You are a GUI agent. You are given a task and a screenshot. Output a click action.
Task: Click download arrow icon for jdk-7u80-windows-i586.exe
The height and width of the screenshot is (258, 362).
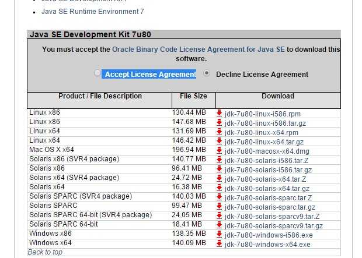(x=219, y=235)
